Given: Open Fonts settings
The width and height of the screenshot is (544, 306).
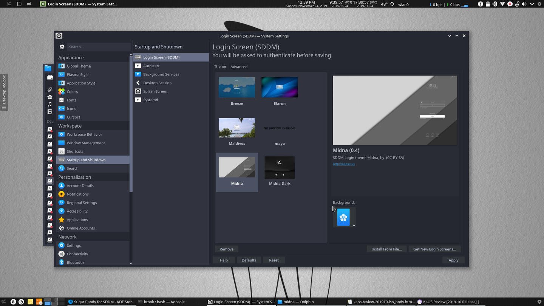Looking at the screenshot, I should click(x=93, y=100).
